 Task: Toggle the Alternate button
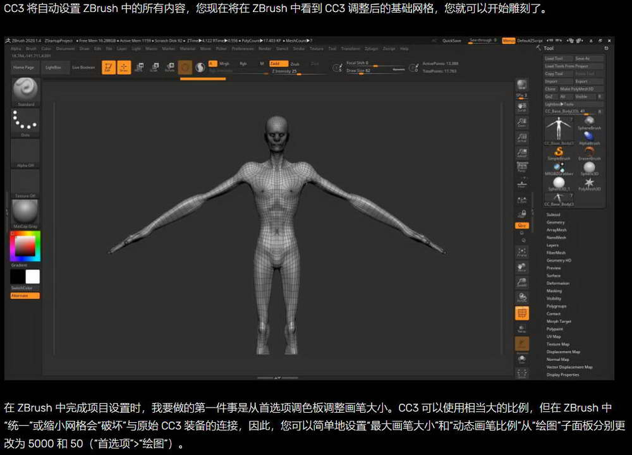[25, 295]
